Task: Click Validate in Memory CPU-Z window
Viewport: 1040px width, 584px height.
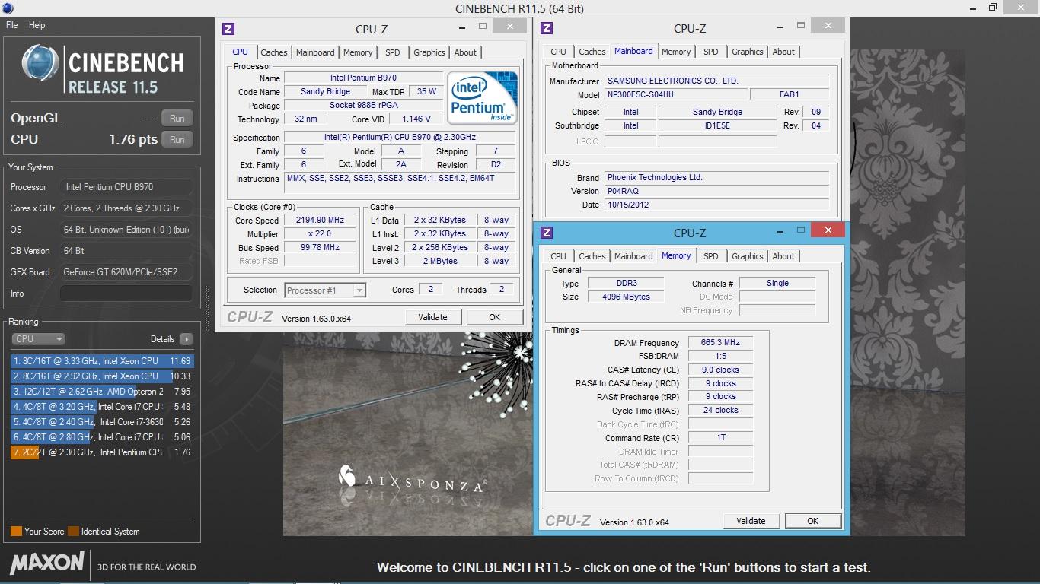Action: (751, 521)
